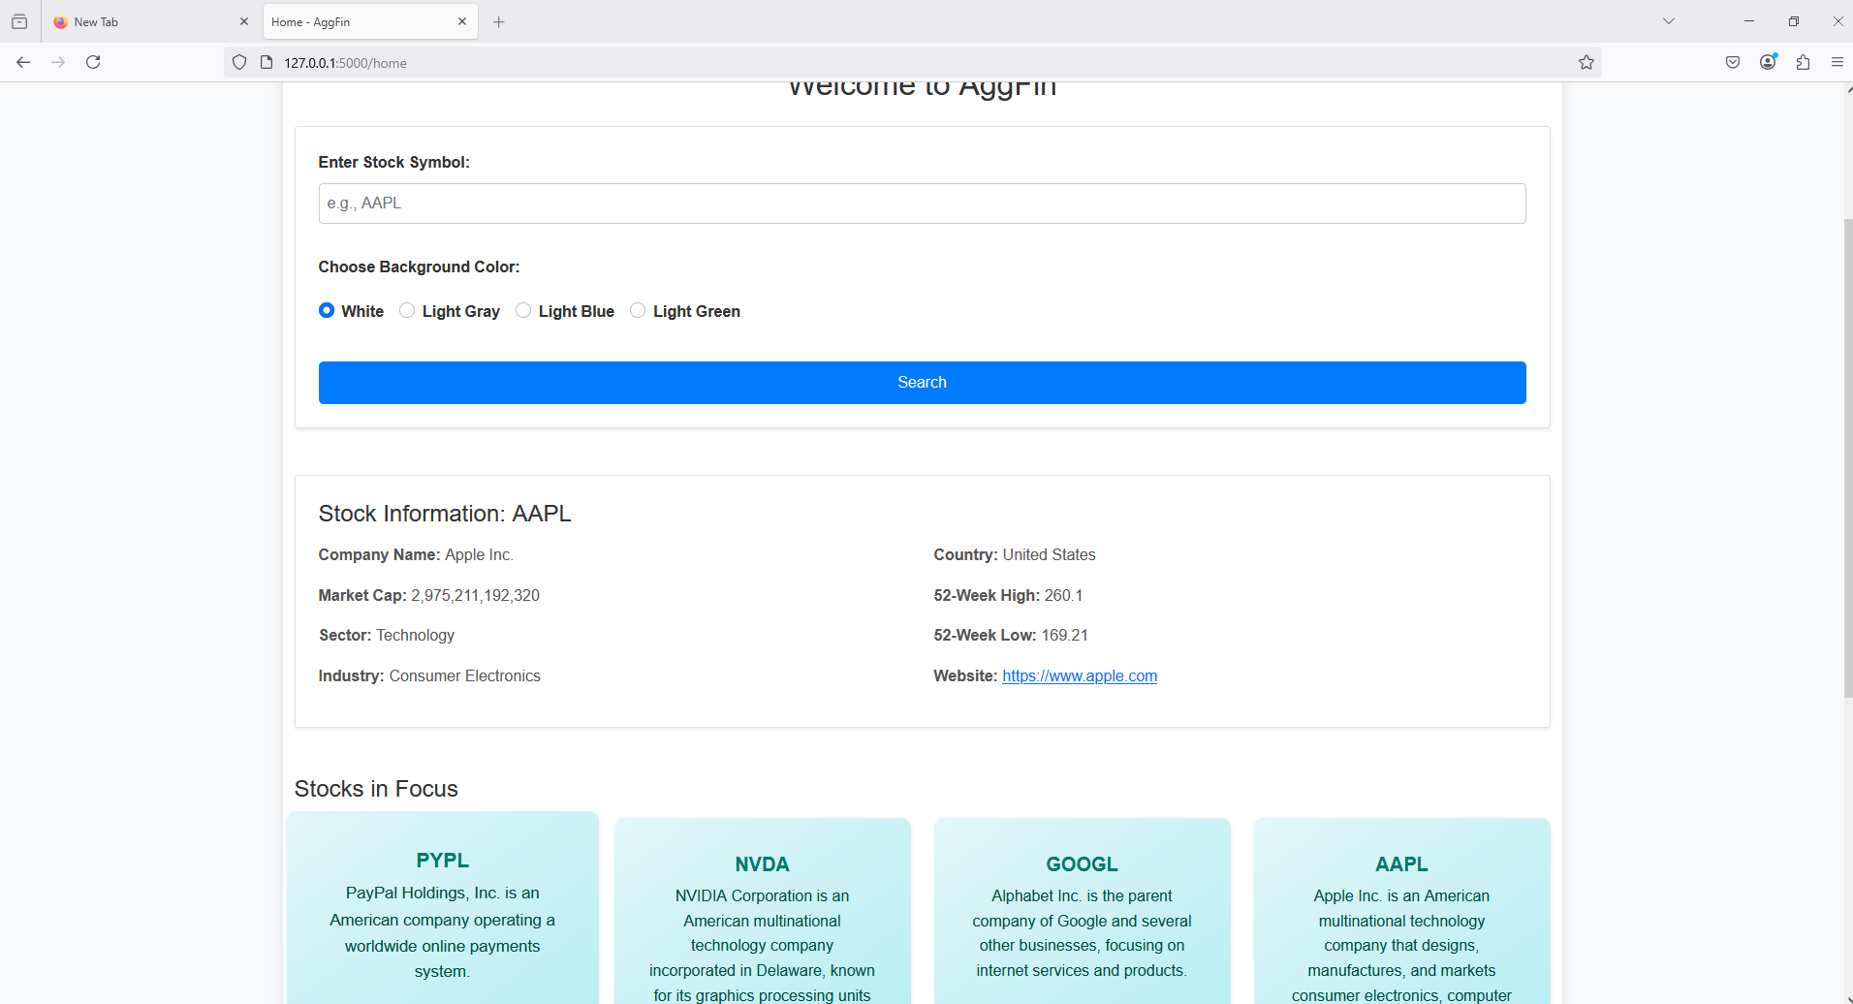Open Firefox View icon in tab strip
Screen dimensions: 1853x1004
coord(19,21)
